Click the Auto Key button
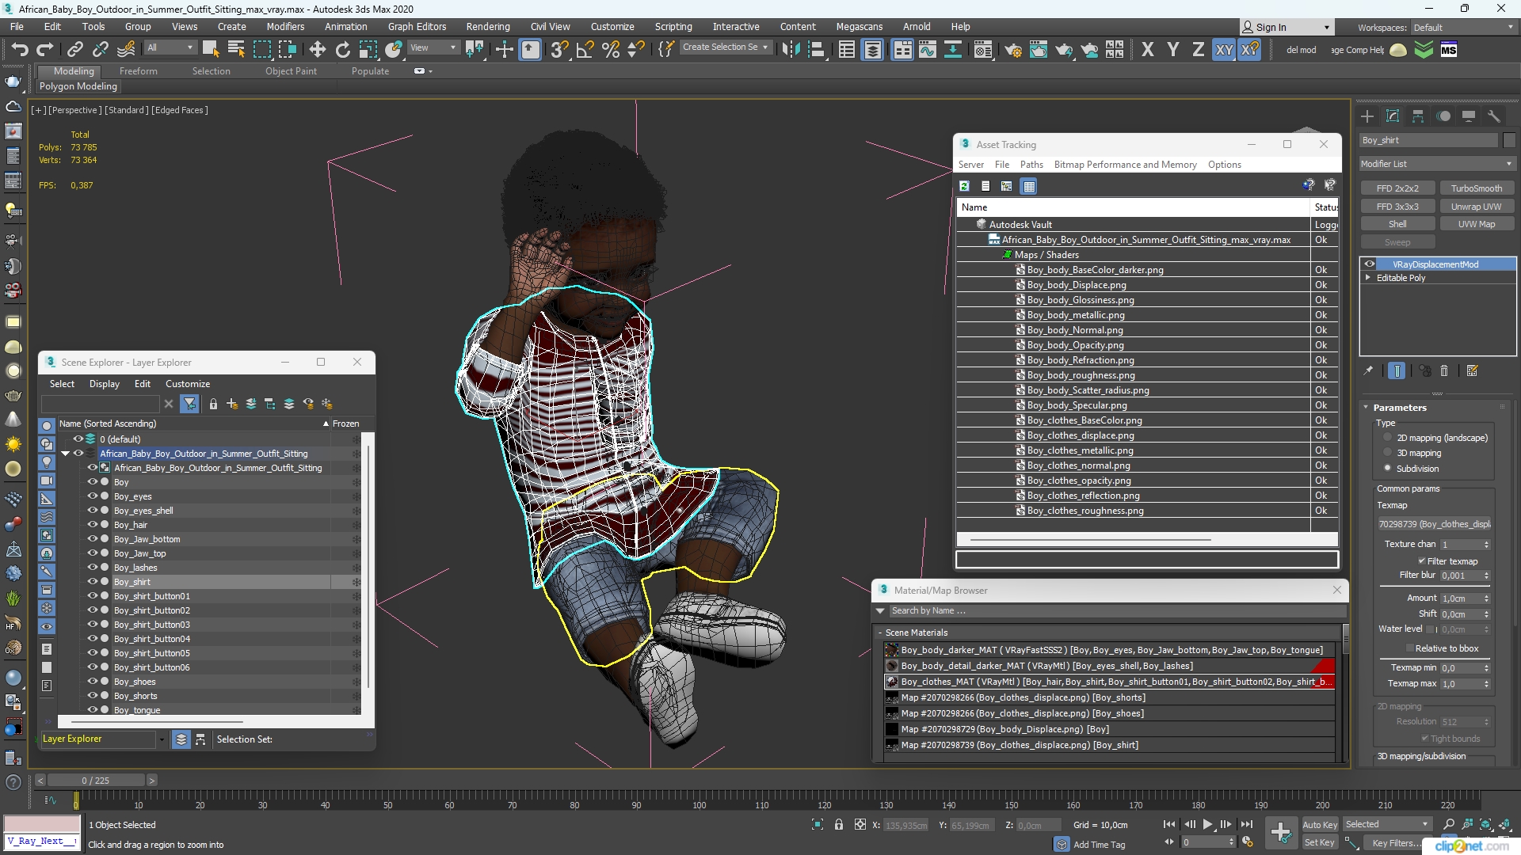The image size is (1521, 855). [1319, 824]
